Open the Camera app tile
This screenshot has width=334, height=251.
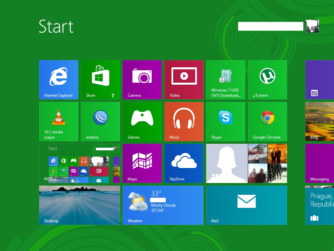[x=142, y=80]
